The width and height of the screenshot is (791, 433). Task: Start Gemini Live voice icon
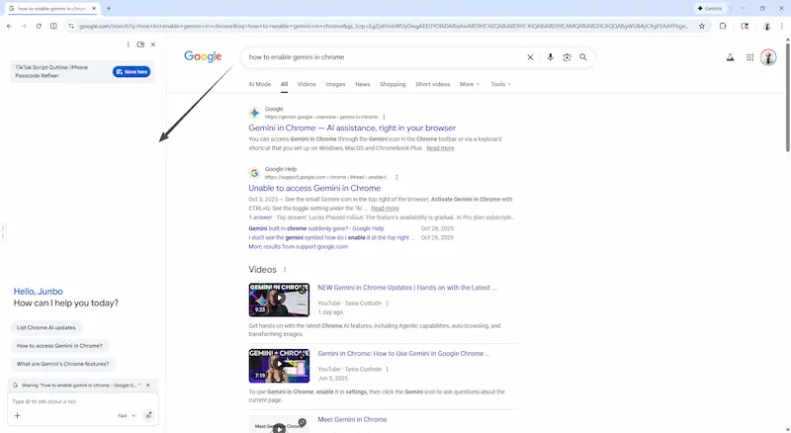[148, 416]
